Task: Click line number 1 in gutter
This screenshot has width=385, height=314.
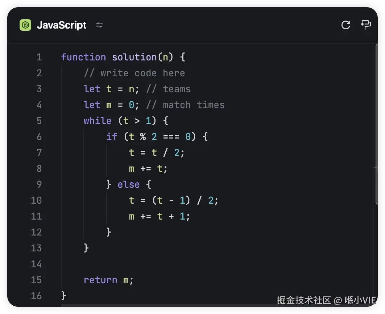Action: click(x=39, y=57)
